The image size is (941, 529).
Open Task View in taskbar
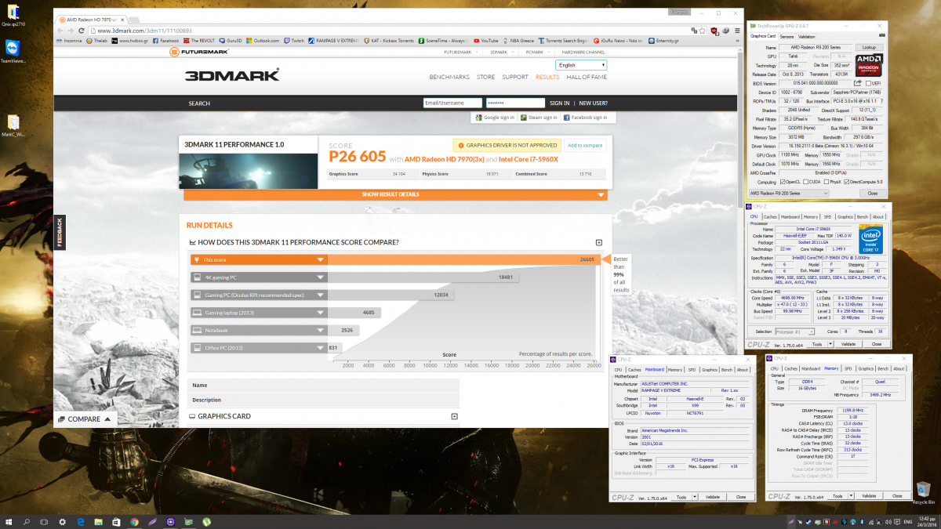tap(45, 521)
